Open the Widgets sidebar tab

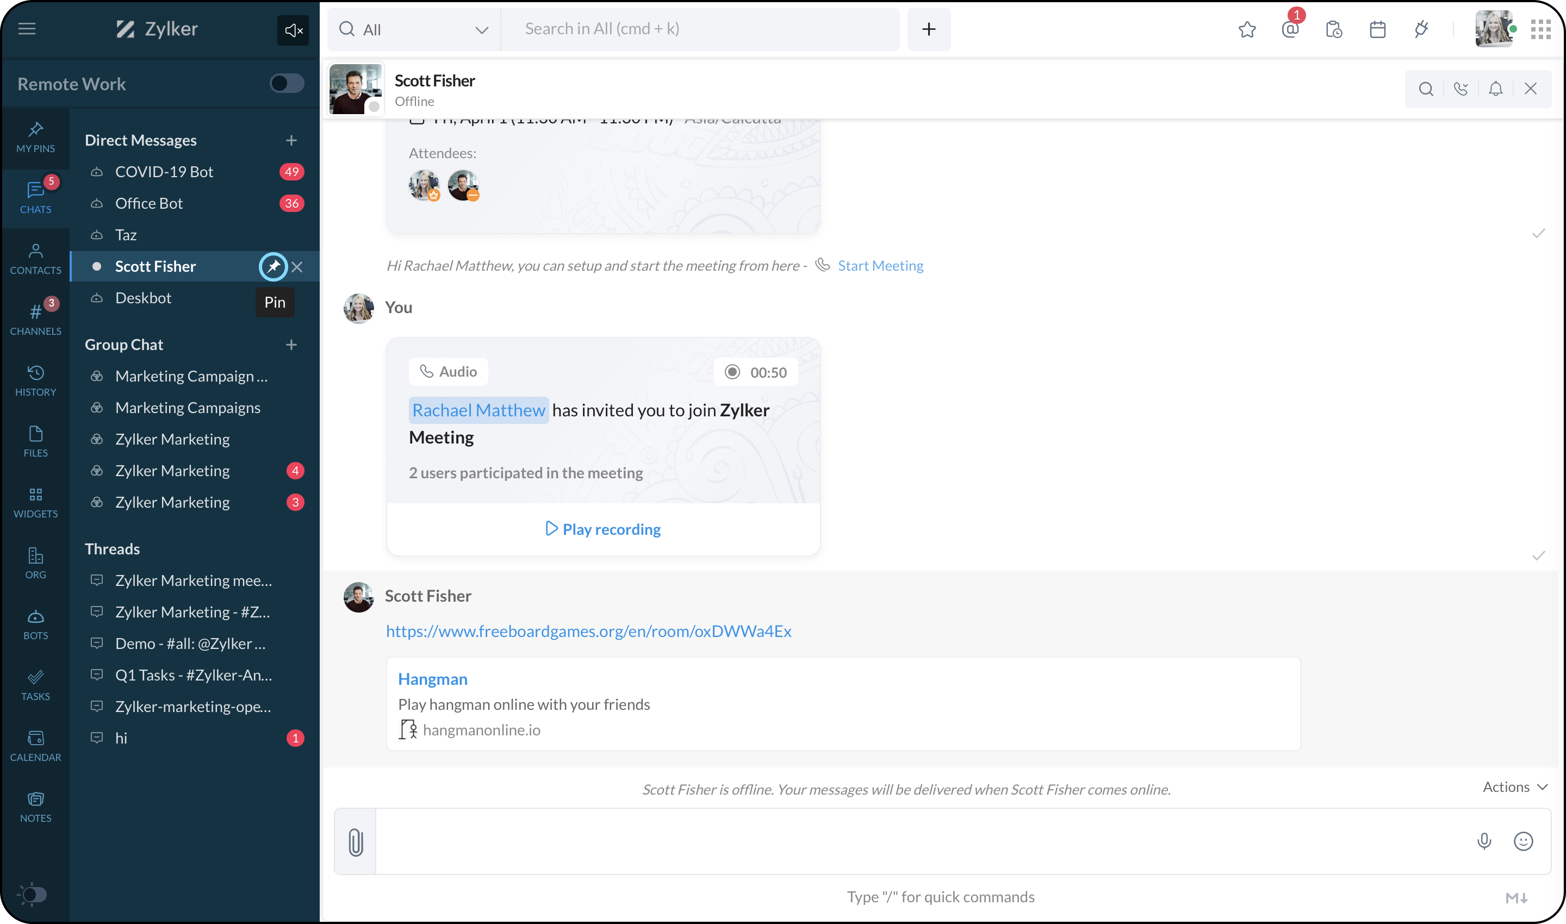pos(35,502)
